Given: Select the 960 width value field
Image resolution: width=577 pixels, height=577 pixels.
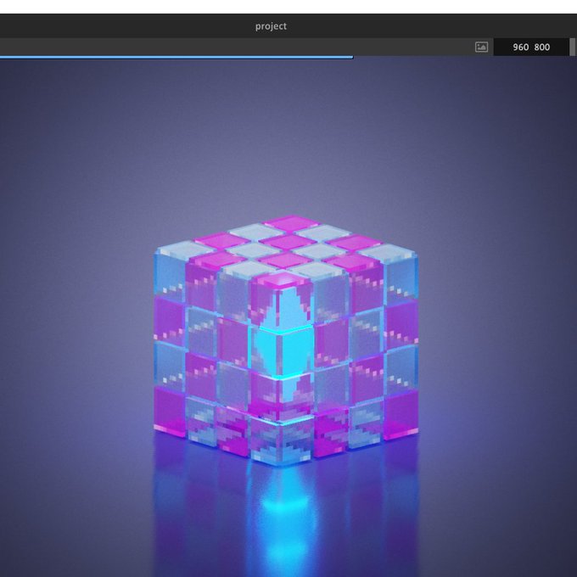Looking at the screenshot, I should tap(520, 48).
